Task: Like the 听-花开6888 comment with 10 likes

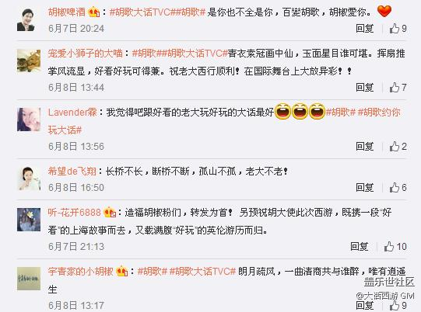Action: pos(395,246)
